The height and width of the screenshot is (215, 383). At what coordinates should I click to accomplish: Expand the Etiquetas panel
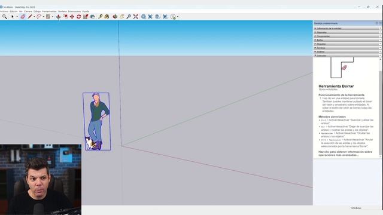click(x=346, y=44)
